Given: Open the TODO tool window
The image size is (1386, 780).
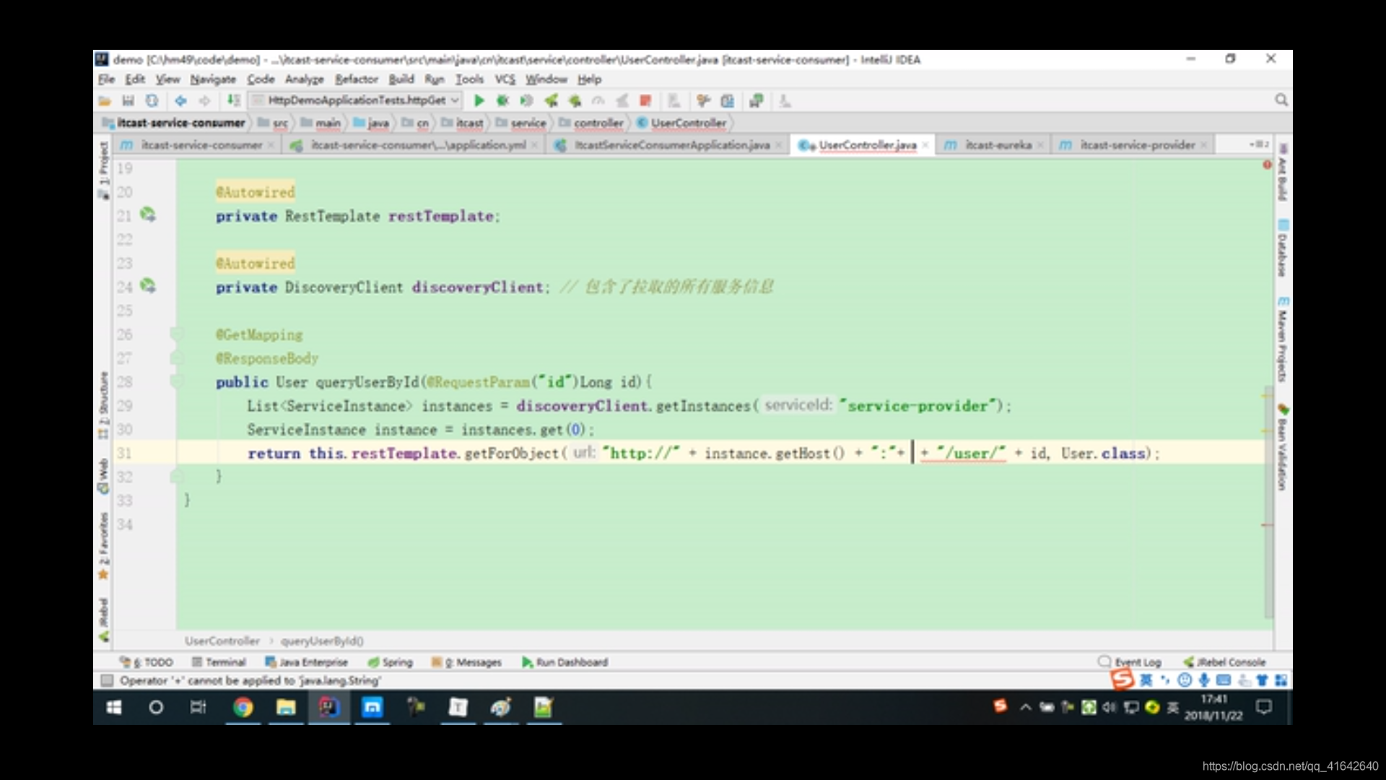Looking at the screenshot, I should pyautogui.click(x=147, y=662).
